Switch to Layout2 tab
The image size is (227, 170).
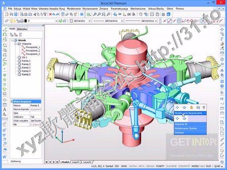87,162
